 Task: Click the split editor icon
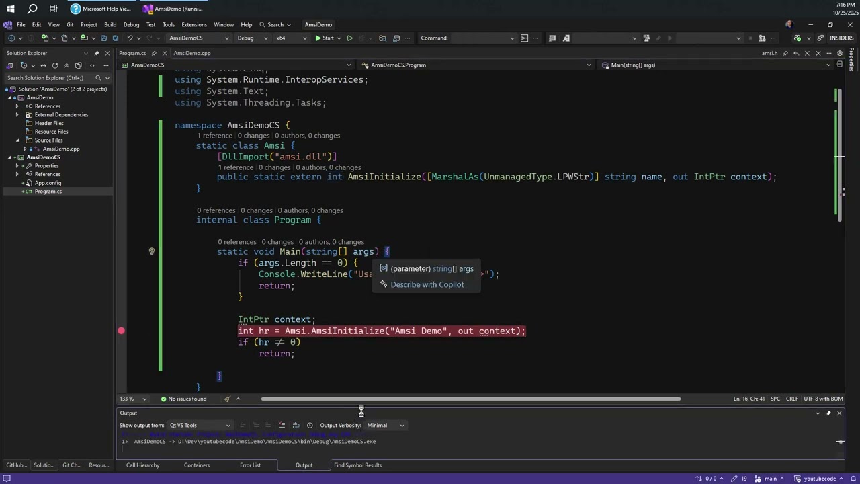pos(839,65)
